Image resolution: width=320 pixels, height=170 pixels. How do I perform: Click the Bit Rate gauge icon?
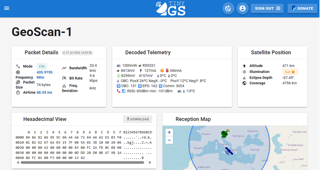coord(64,78)
